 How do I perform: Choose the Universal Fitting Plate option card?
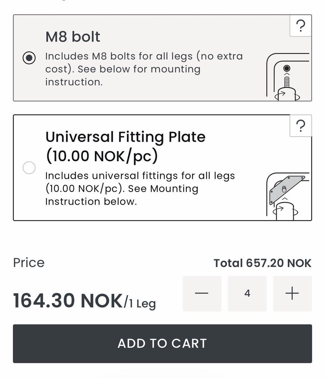pyautogui.click(x=162, y=167)
